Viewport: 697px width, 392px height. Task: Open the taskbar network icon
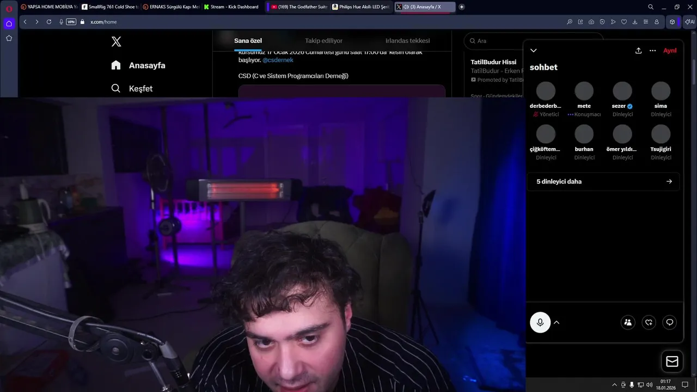(640, 385)
